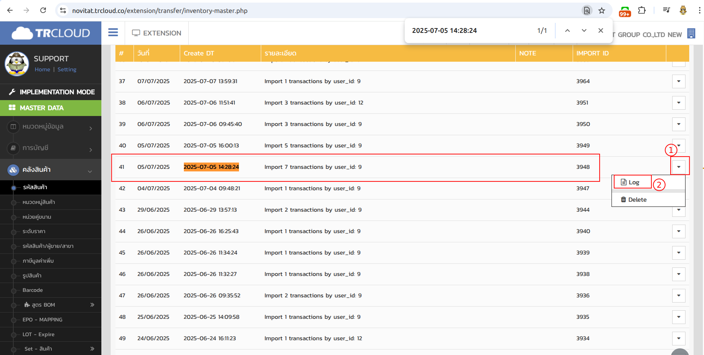
Task: Open dropdown for import row 3964
Action: point(678,81)
